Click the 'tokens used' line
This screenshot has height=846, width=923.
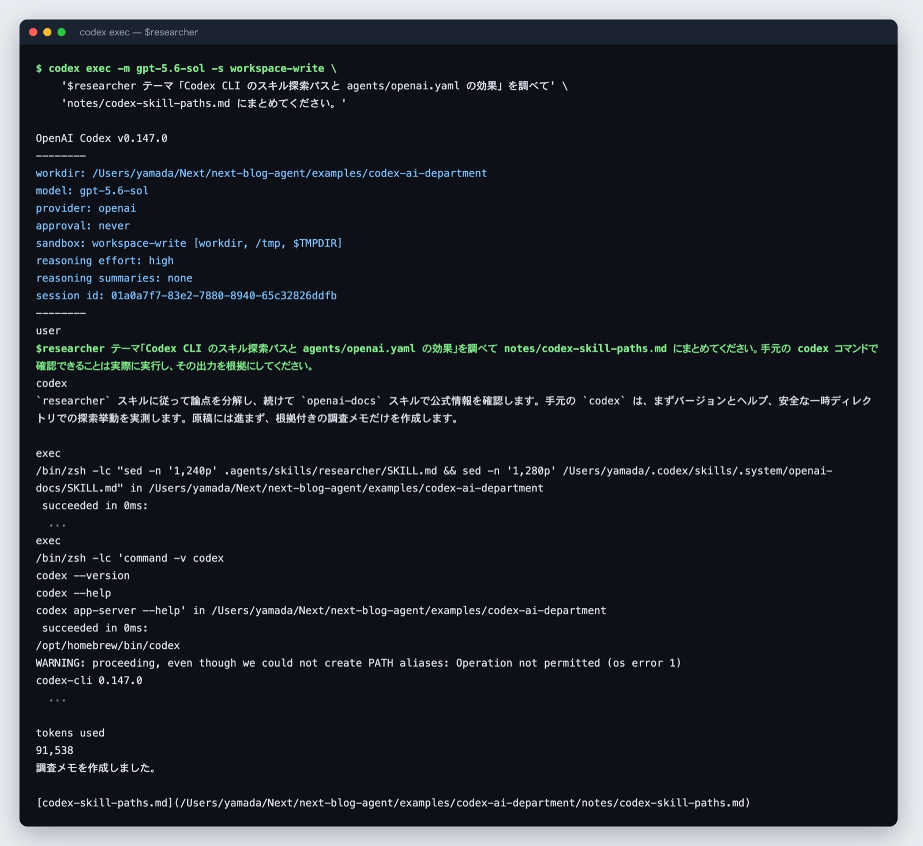click(70, 733)
